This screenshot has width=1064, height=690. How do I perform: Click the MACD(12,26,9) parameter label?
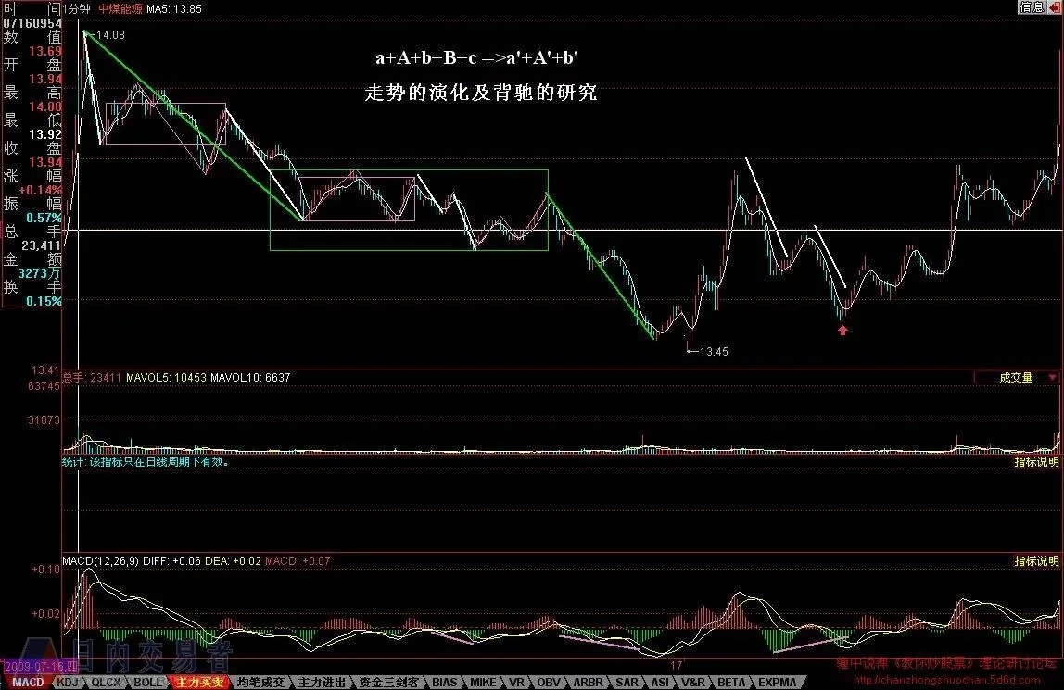pos(101,561)
